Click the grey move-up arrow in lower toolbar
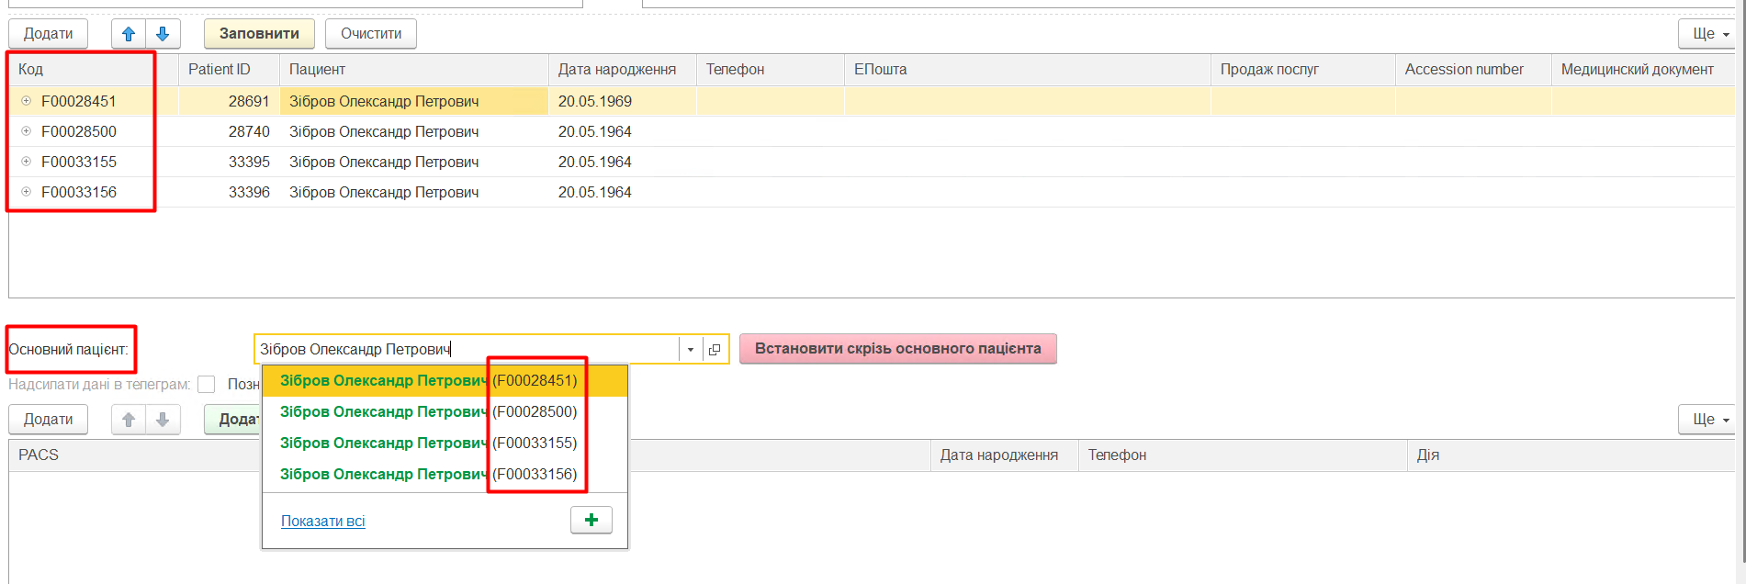This screenshot has width=1746, height=584. click(129, 420)
